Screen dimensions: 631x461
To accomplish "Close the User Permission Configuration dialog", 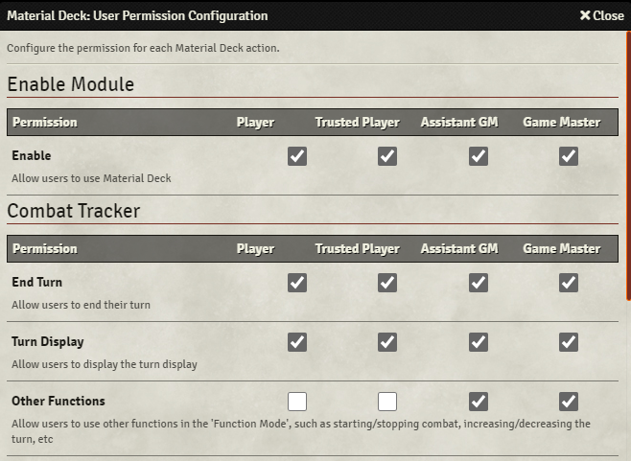I will pos(601,15).
